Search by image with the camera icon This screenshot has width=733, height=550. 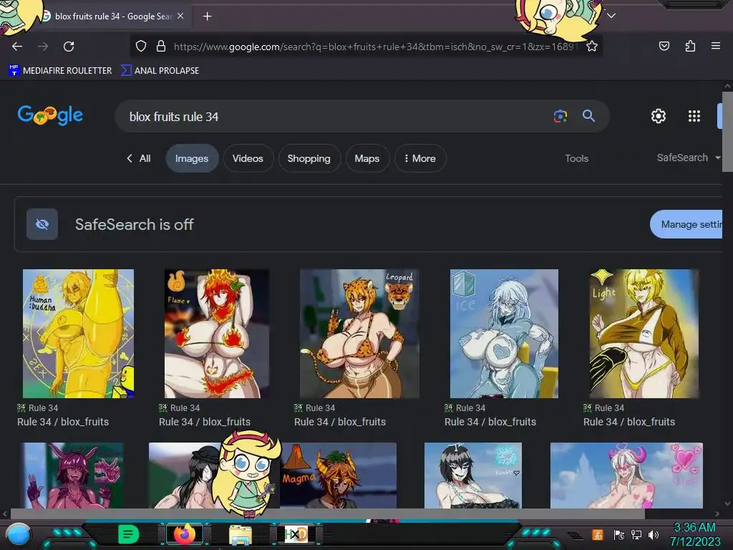560,116
